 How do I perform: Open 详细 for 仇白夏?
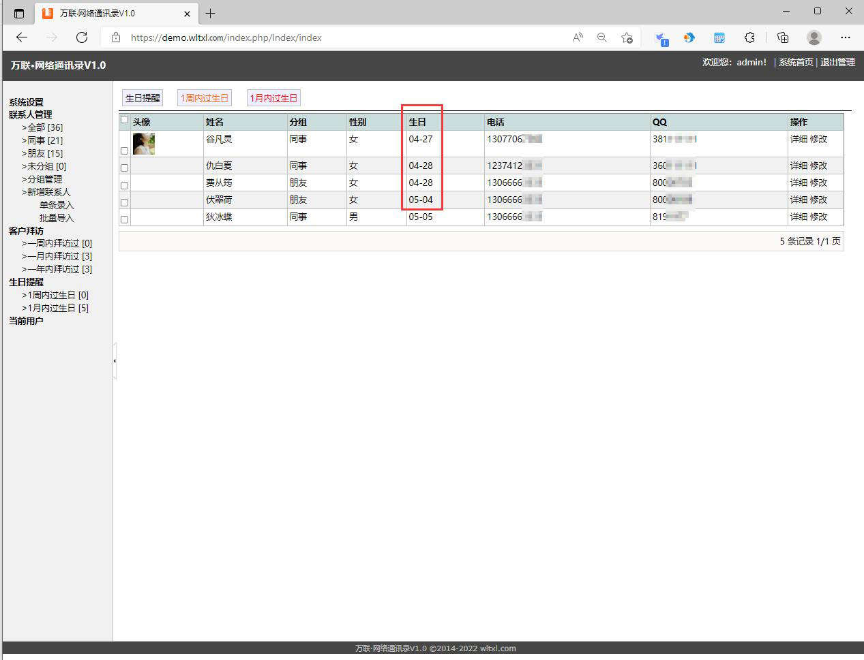[799, 166]
